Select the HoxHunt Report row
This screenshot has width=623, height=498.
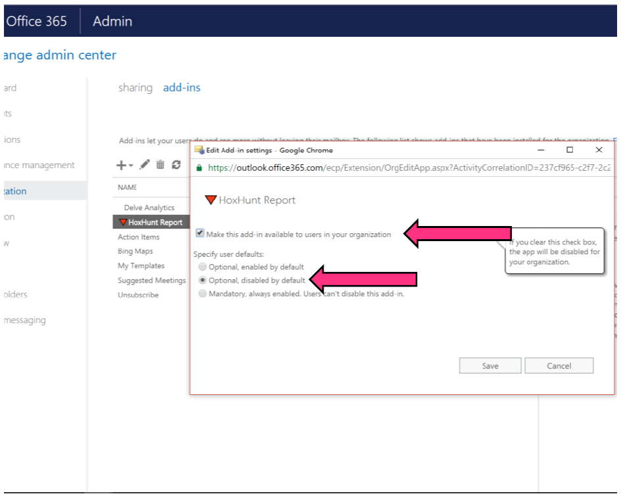coord(151,222)
